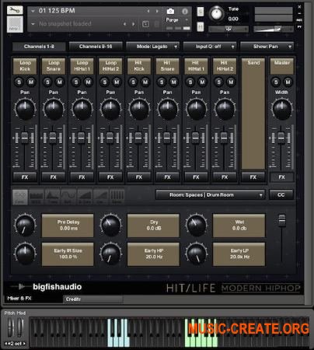Click the CC button
Image resolution: width=314 pixels, height=350 pixels.
(281, 194)
